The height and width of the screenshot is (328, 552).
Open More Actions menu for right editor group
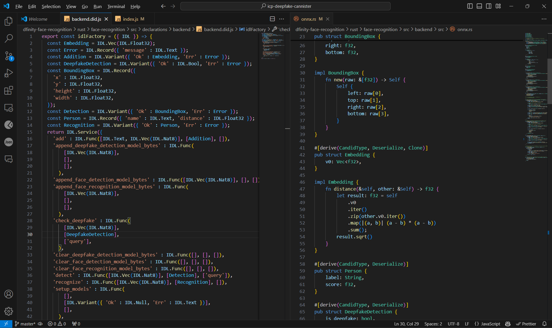tap(544, 19)
